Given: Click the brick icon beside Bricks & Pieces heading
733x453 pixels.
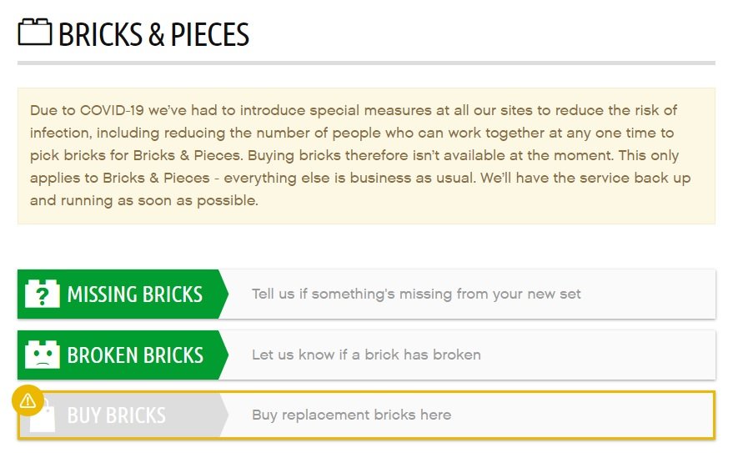Looking at the screenshot, I should pos(34,33).
